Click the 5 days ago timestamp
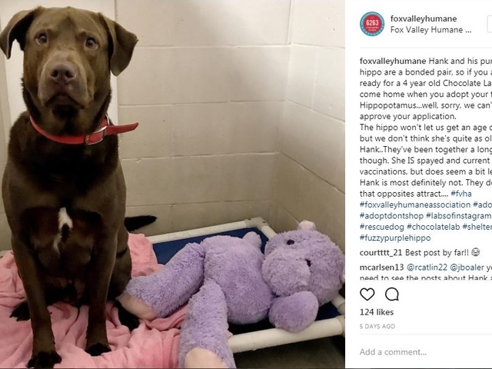Viewport: 492px width, 369px height. pos(377,326)
